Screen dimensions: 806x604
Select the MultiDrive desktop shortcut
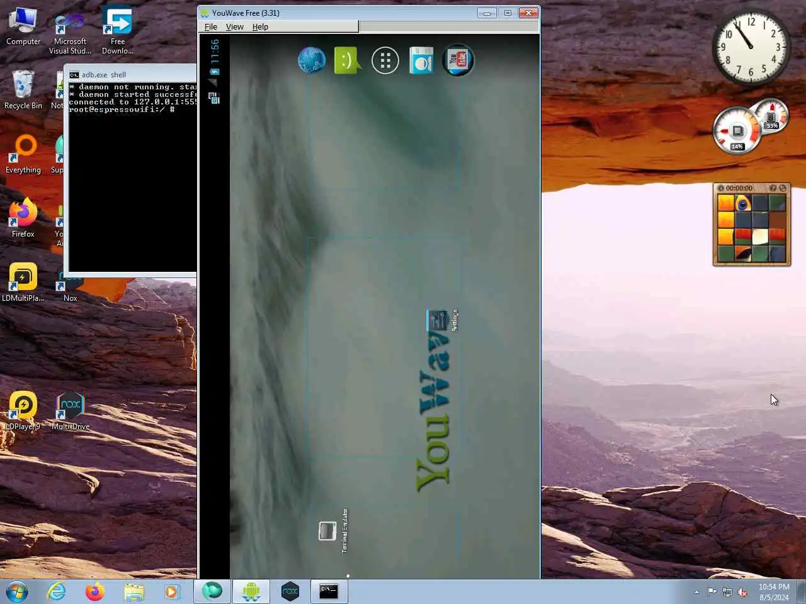[70, 411]
